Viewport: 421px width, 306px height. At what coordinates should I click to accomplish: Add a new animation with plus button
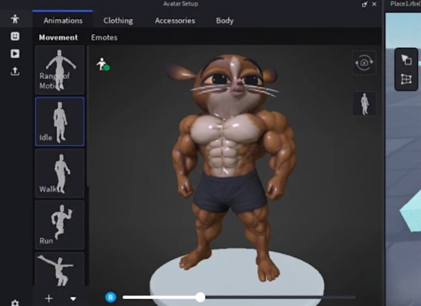click(x=49, y=299)
